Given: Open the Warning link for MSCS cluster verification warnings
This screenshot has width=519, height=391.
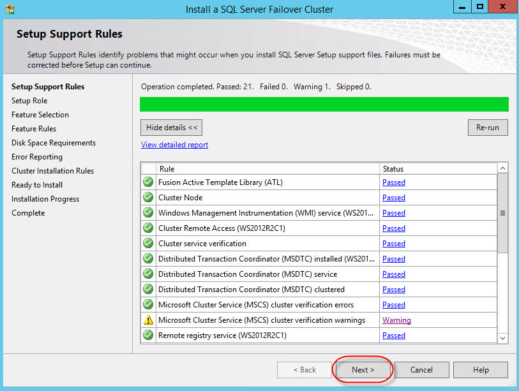Looking at the screenshot, I should point(396,320).
